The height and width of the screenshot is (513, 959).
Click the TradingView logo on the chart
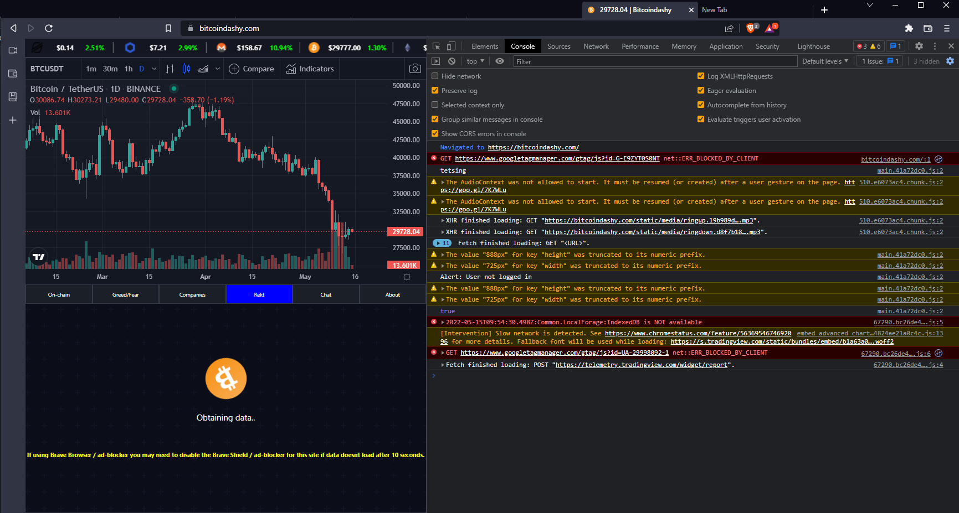(38, 257)
